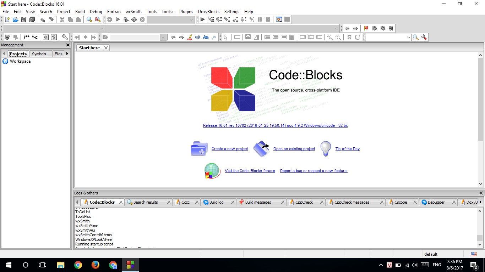Click the Highlight marker pen icon

(190, 37)
